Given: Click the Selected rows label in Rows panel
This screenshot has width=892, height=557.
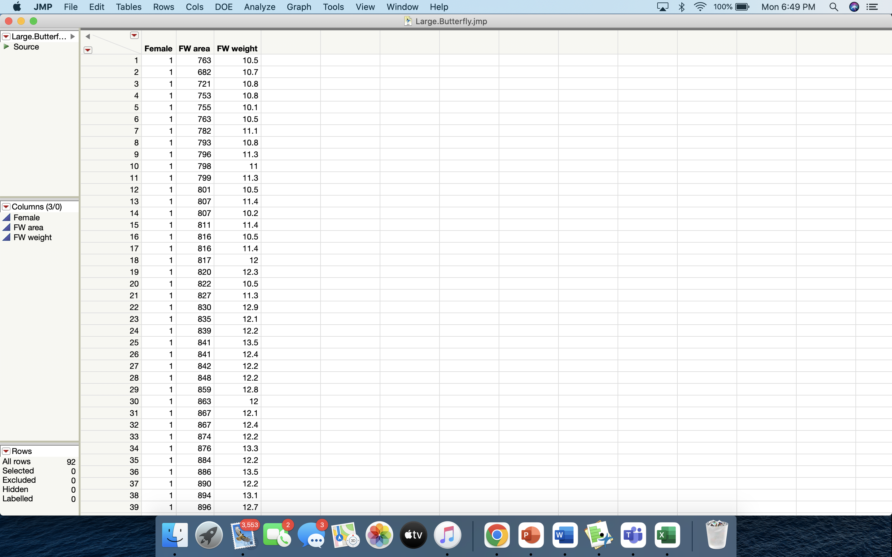Looking at the screenshot, I should pos(19,470).
